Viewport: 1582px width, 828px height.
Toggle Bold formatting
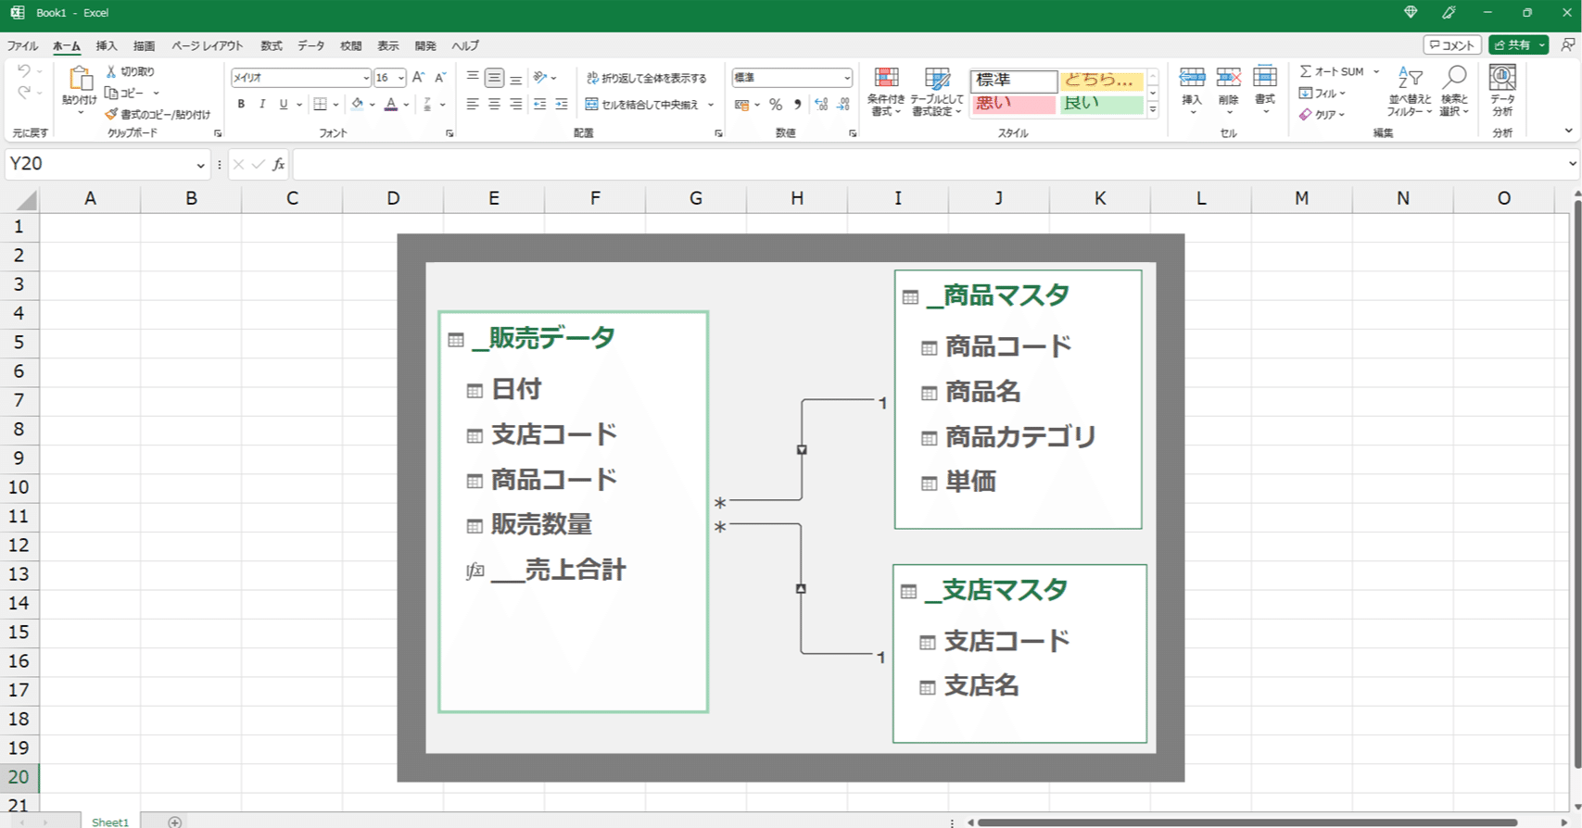coord(241,105)
